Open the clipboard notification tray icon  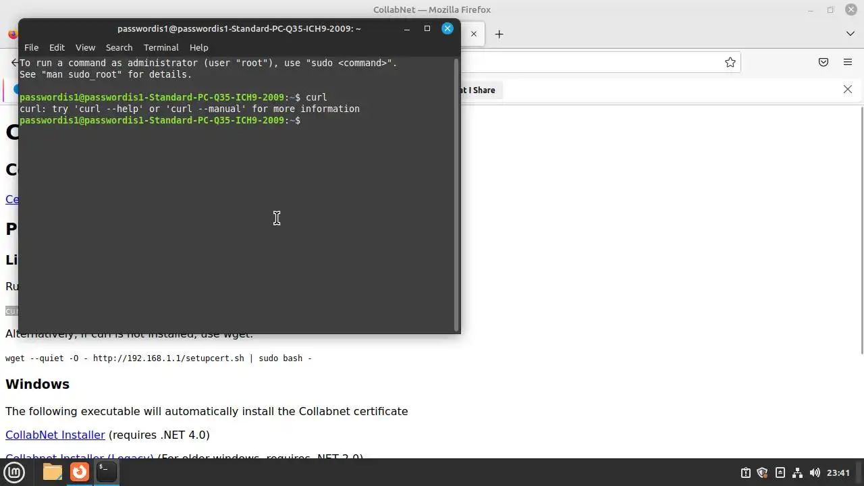pyautogui.click(x=745, y=473)
